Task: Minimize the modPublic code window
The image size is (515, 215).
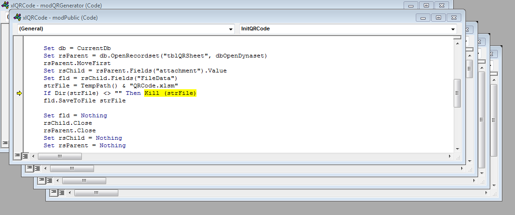Action: (x=423, y=18)
